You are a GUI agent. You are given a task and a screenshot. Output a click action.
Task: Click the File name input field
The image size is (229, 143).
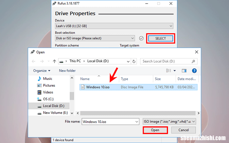click(110, 121)
